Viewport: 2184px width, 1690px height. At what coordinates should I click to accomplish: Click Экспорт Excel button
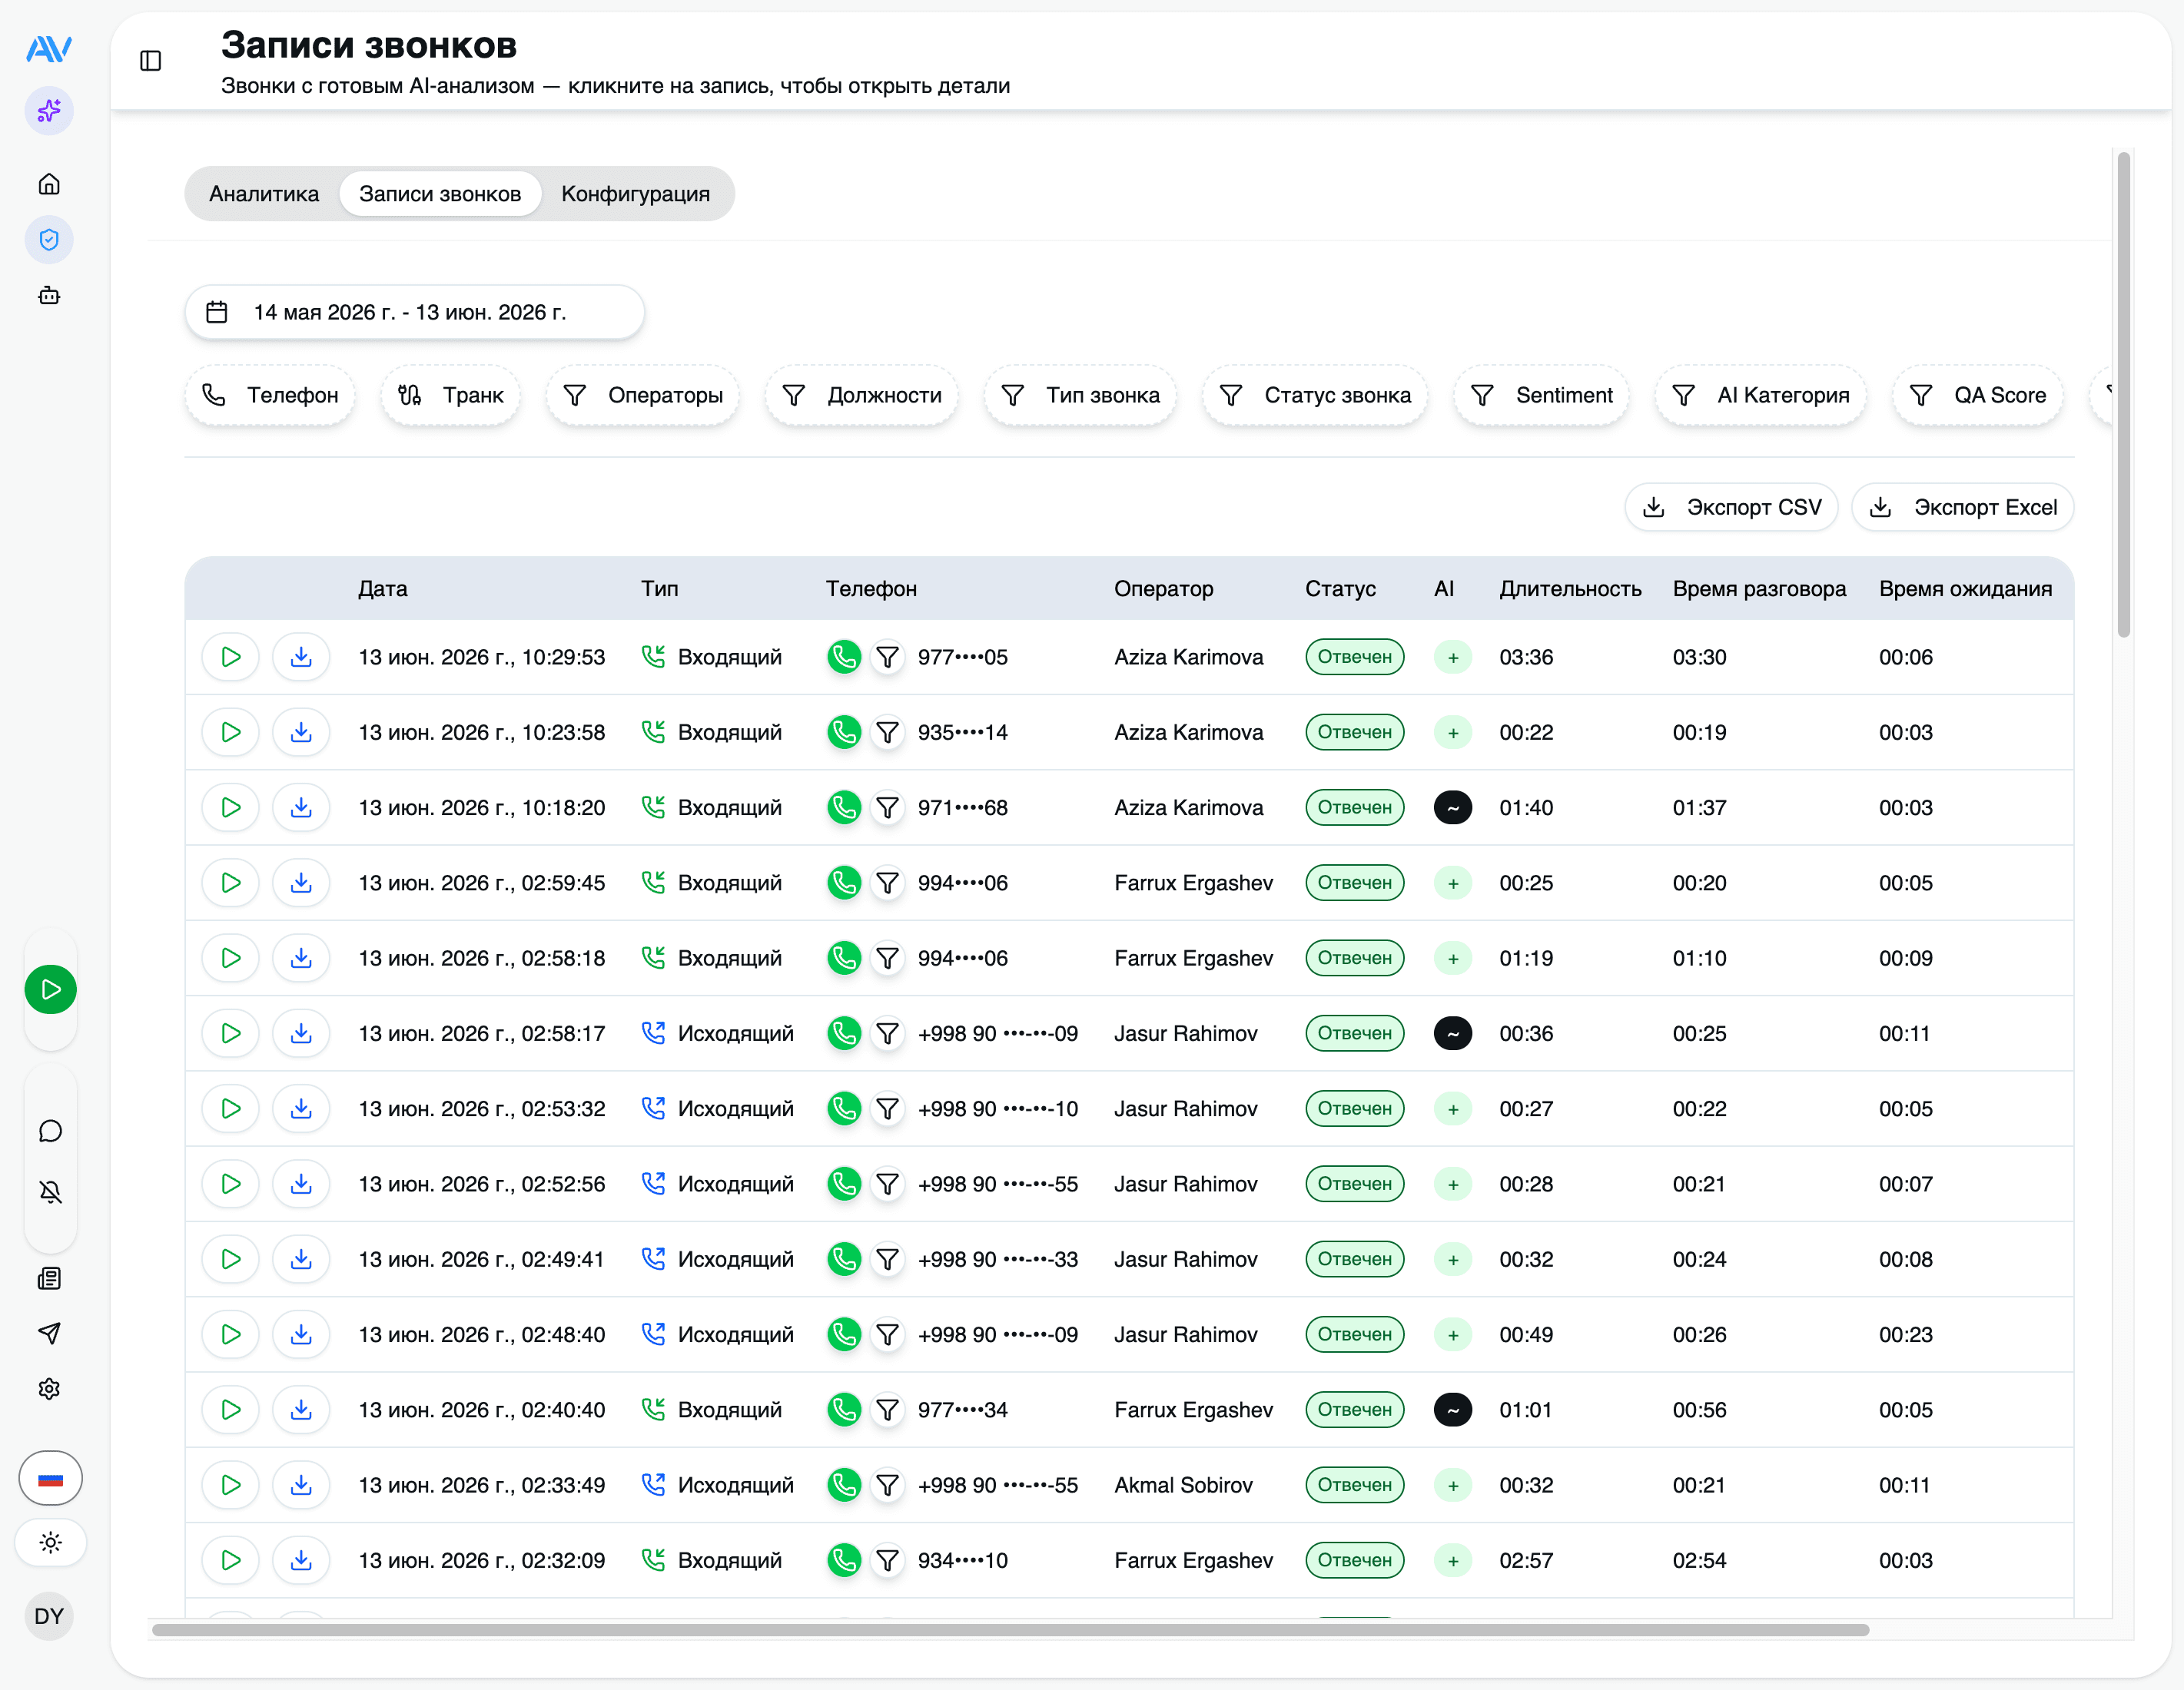click(1962, 508)
